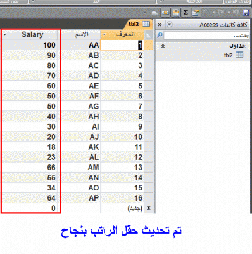Click the magnifier icon in navigation search
The width and height of the screenshot is (252, 254).
pyautogui.click(x=160, y=35)
